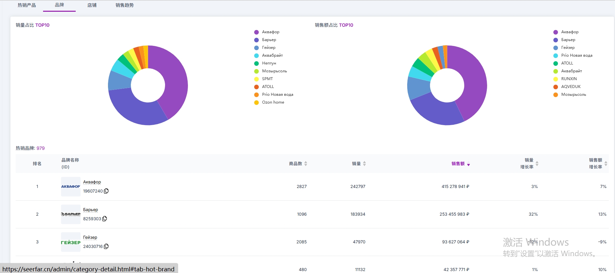Viewport: 615px width, 273px height.
Task: Copy the Барьер brand ID 8259303
Action: 104,219
